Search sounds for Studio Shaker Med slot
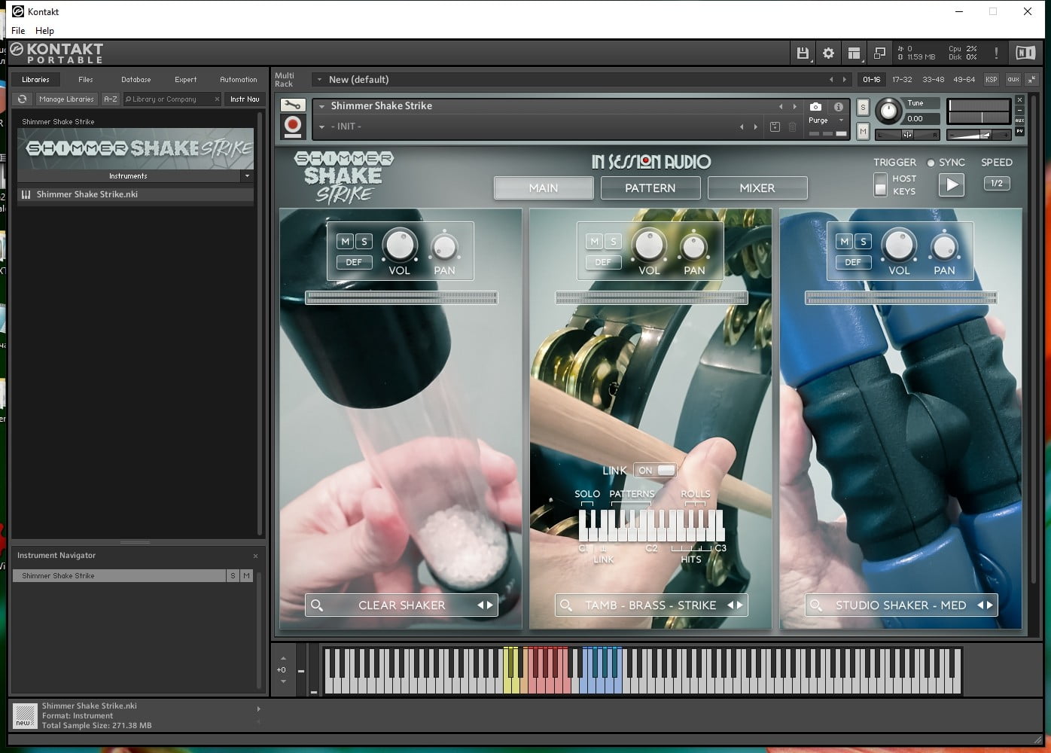 (x=817, y=605)
